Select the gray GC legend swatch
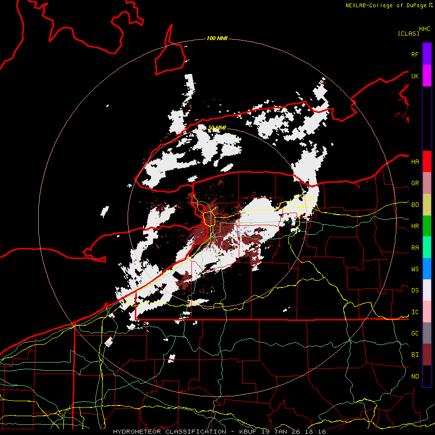The image size is (435, 435). [x=427, y=333]
